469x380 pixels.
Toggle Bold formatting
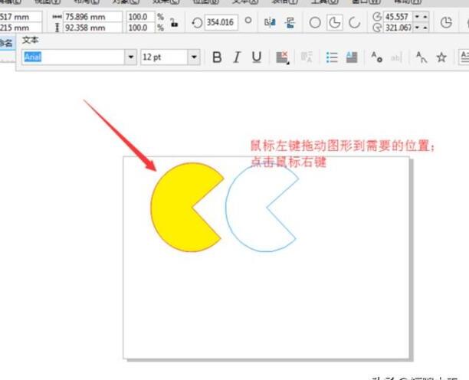coord(217,57)
